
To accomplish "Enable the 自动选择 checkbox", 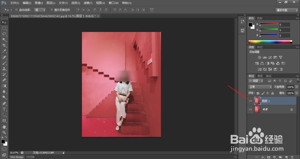I will [x=16, y=10].
